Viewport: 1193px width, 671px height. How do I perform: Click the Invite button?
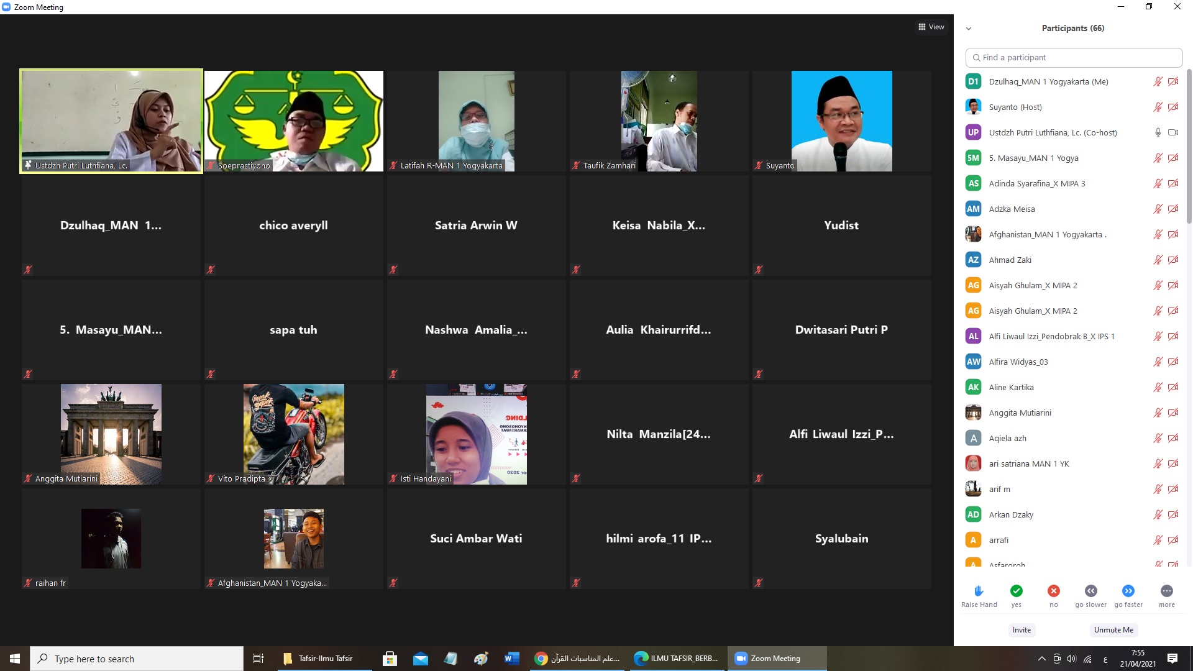[1022, 630]
